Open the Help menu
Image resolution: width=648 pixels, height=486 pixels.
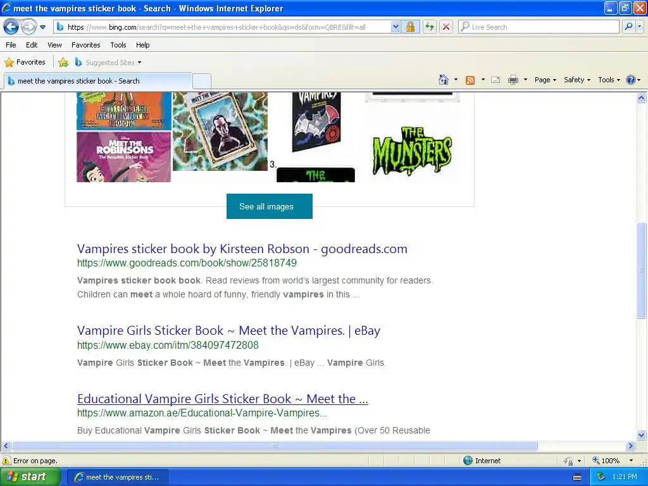(x=142, y=45)
